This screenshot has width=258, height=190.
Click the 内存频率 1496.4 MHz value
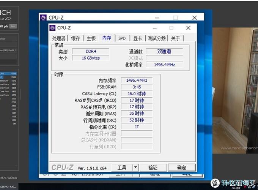click(137, 80)
